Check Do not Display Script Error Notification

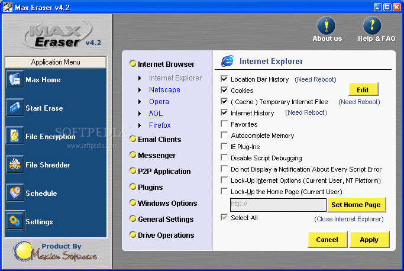224,169
